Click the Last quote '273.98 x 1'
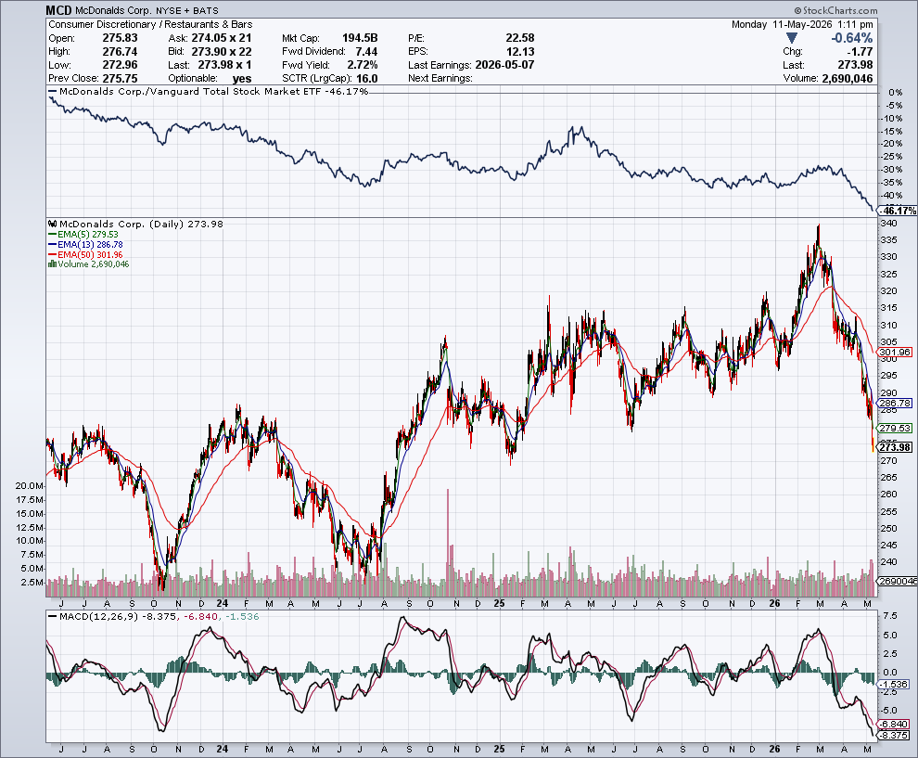 (x=224, y=65)
